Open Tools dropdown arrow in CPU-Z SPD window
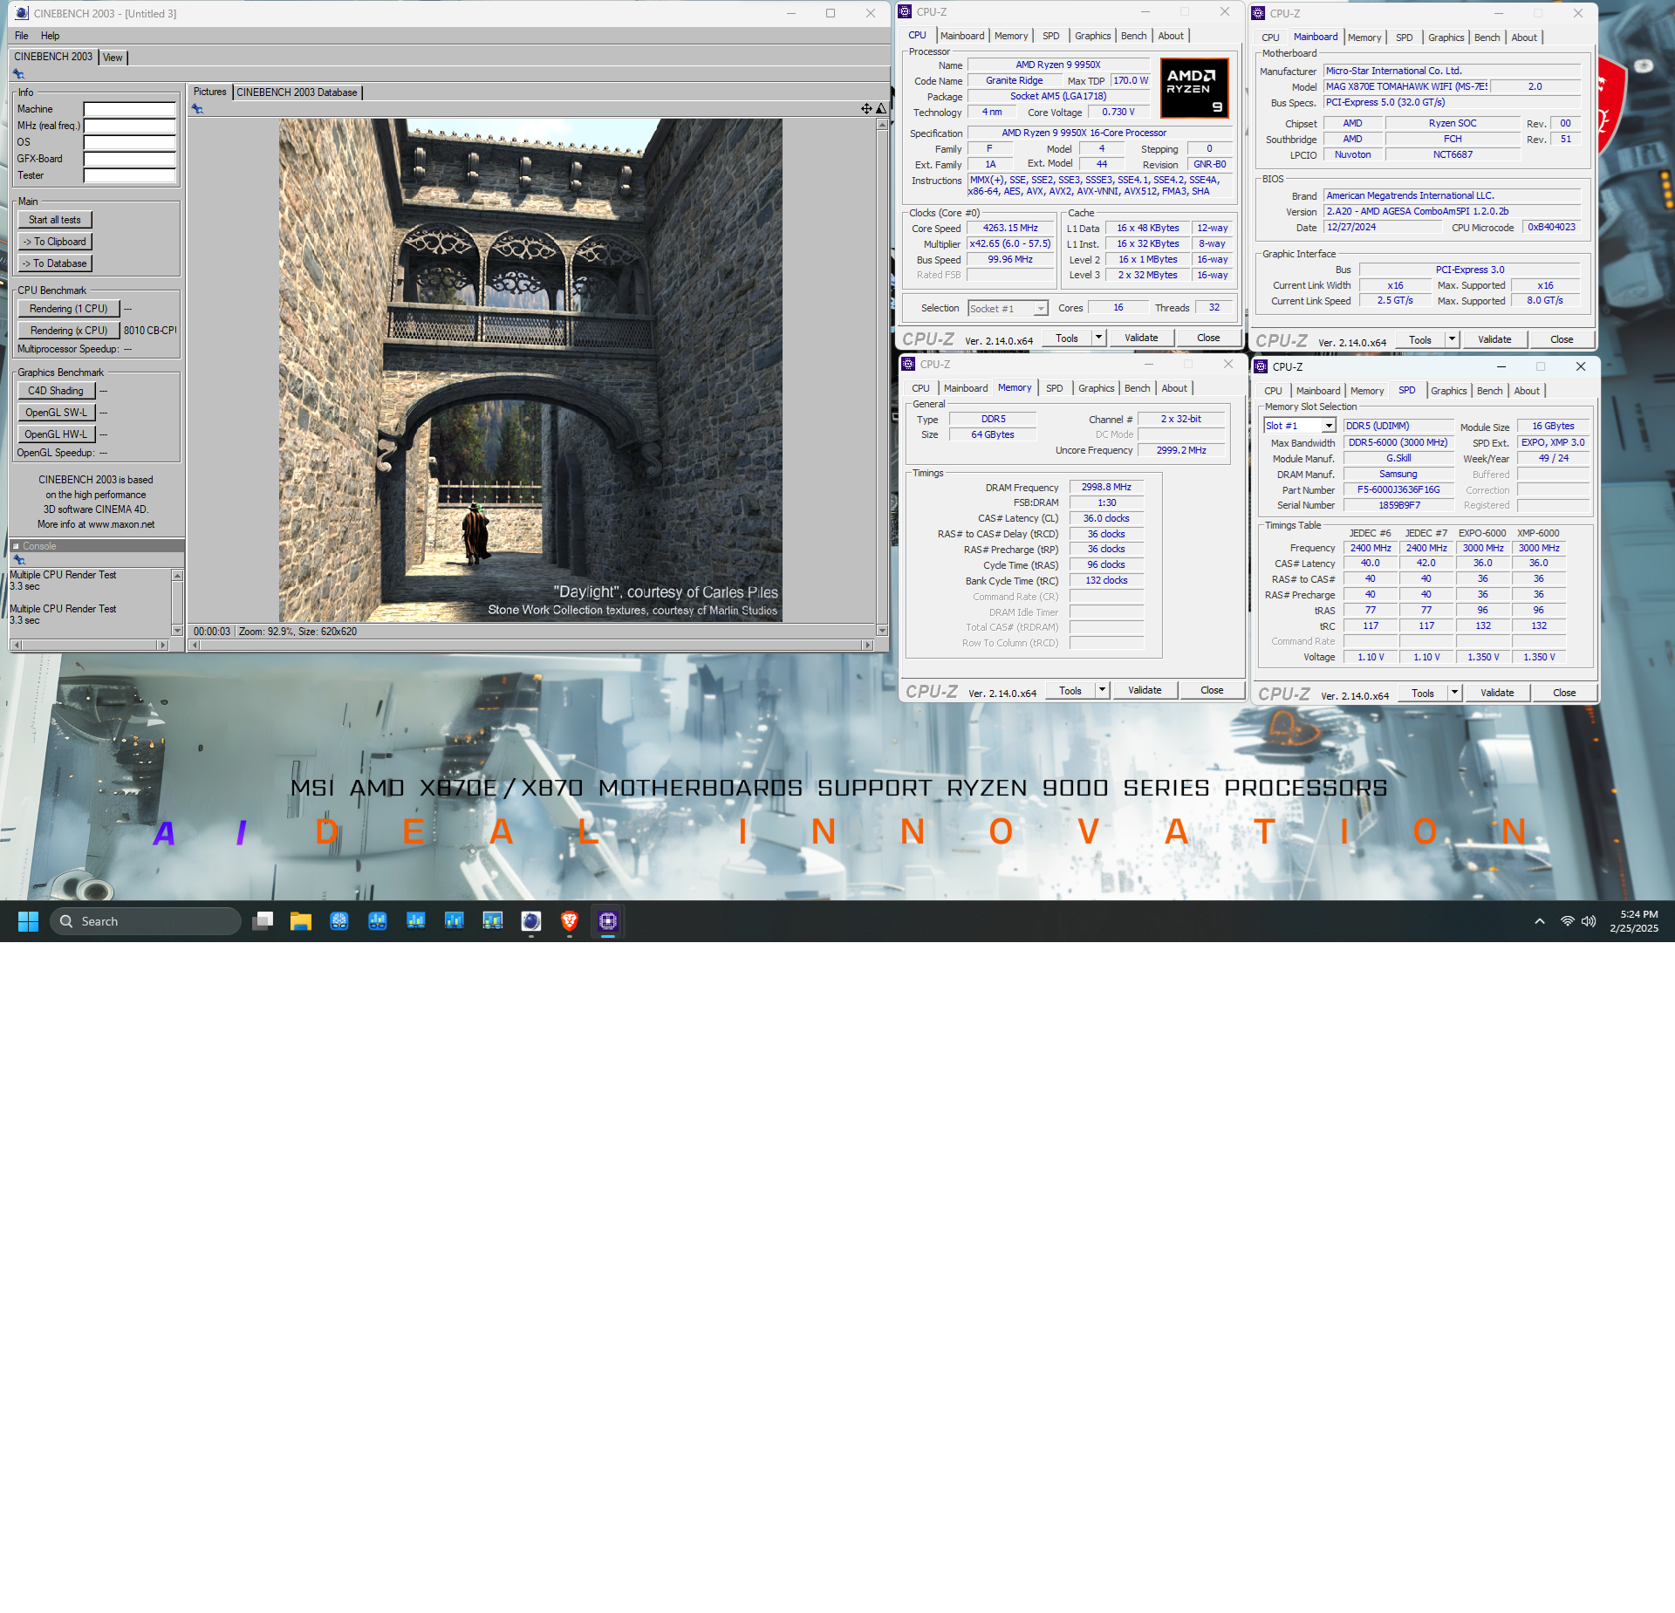1675x1613 pixels. tap(1455, 693)
